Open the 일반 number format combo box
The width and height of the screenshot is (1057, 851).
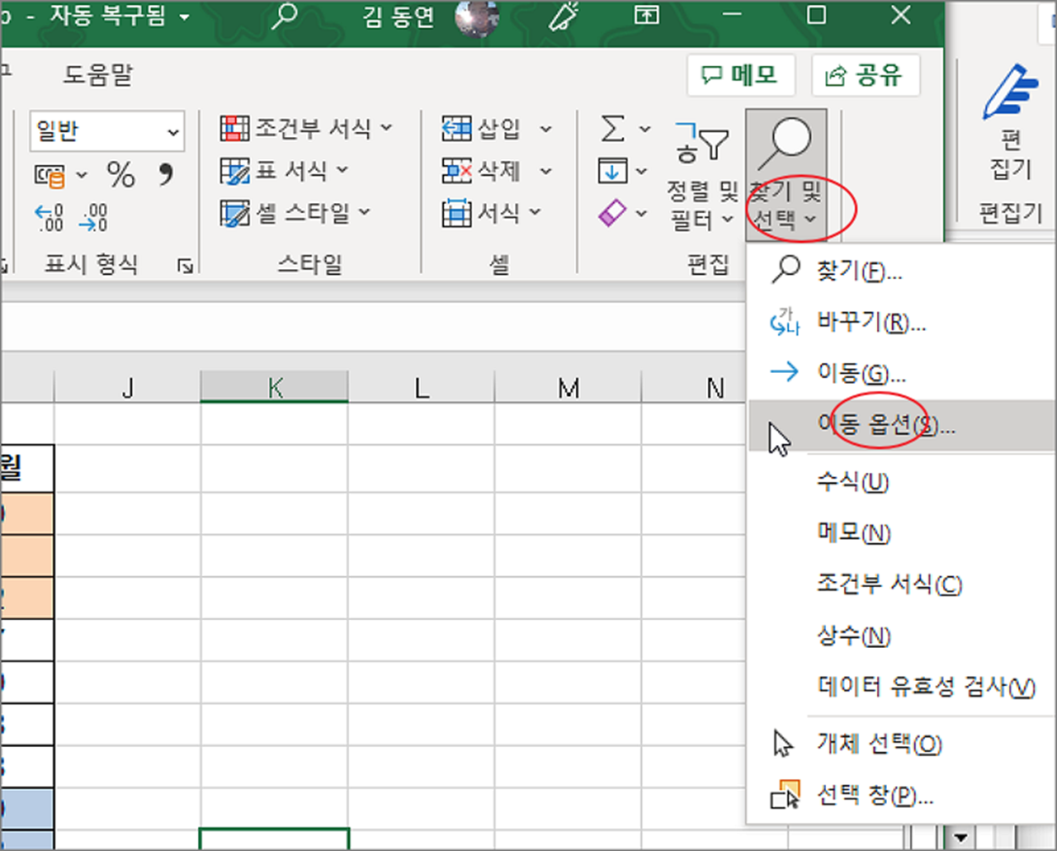[107, 131]
